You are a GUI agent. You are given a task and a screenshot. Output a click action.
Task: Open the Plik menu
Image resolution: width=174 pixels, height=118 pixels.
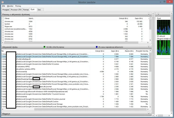pos(3,6)
